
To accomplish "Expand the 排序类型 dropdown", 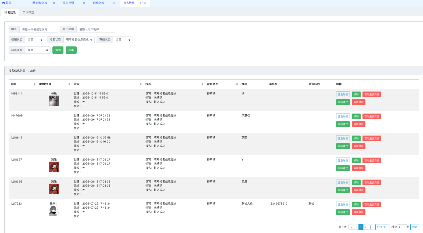I will (38, 50).
